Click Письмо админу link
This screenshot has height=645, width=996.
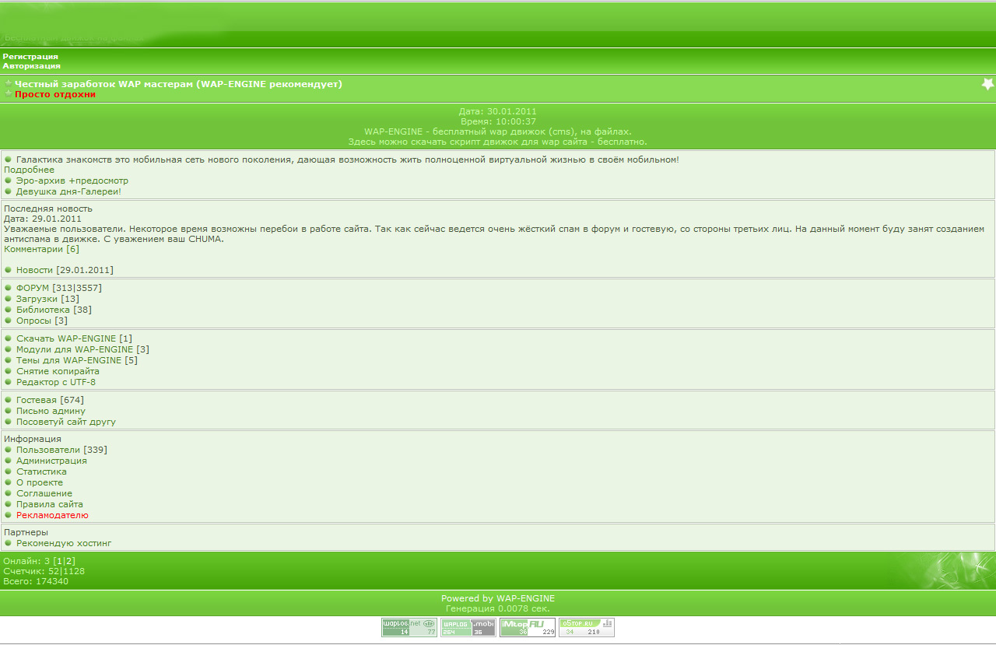(x=51, y=411)
